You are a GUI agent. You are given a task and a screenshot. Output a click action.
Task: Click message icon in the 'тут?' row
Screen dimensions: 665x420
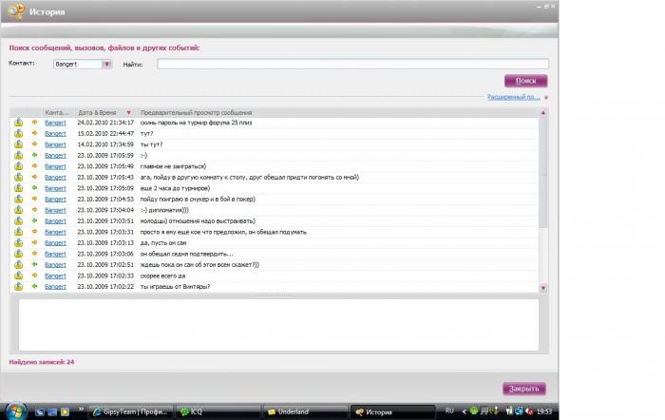[x=19, y=134]
